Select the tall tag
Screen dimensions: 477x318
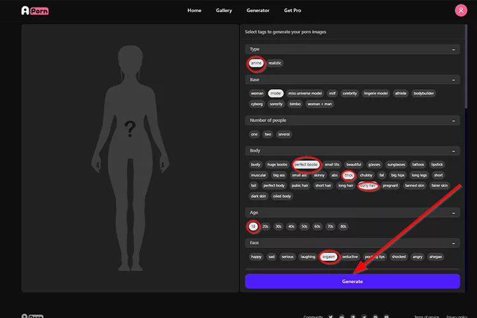click(x=254, y=186)
